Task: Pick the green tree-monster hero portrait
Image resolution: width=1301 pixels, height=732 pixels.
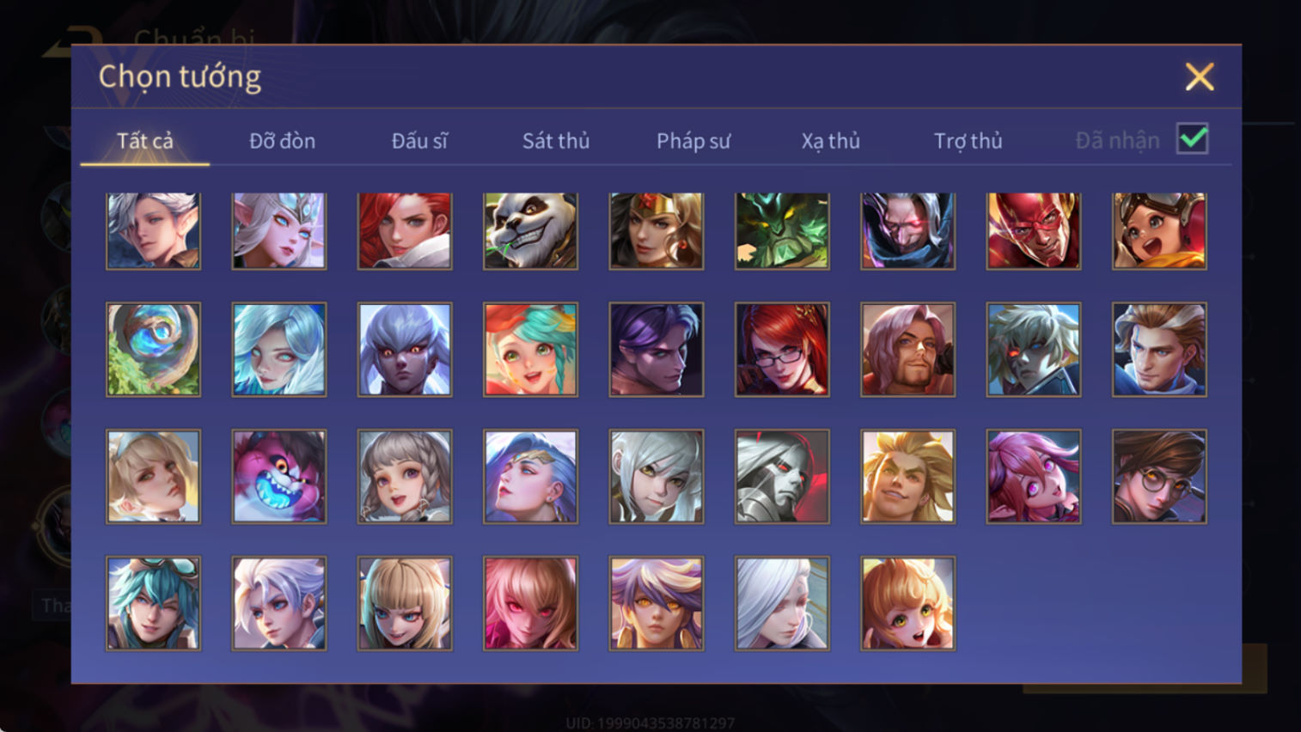Action: pyautogui.click(x=782, y=231)
